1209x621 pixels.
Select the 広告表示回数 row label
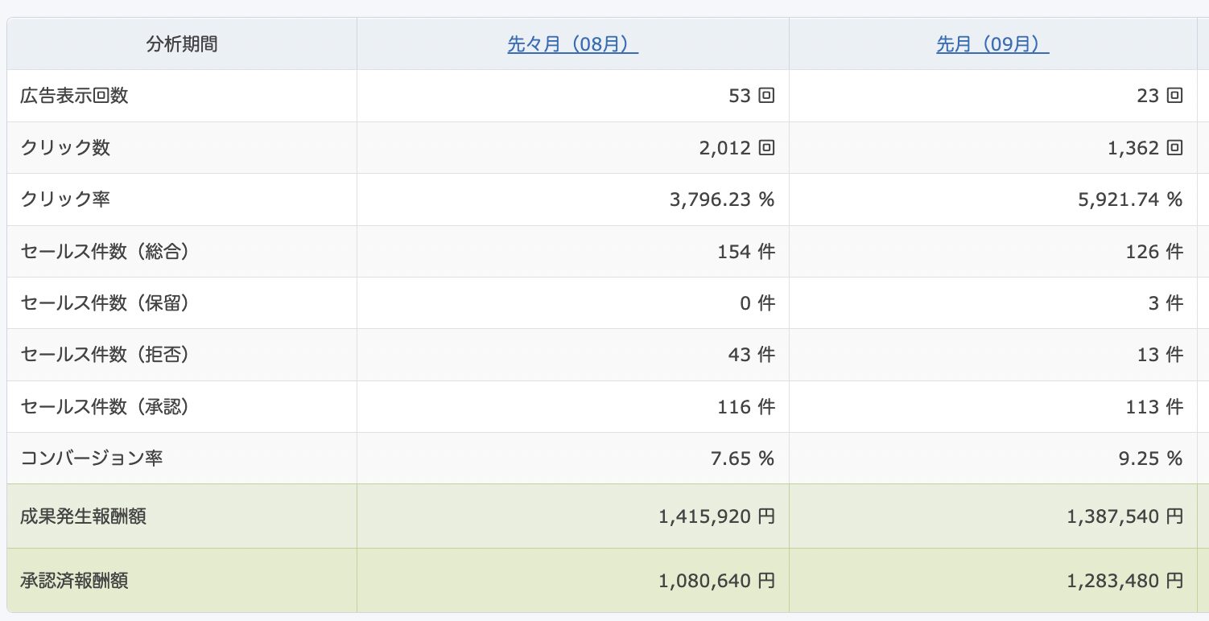(x=74, y=96)
